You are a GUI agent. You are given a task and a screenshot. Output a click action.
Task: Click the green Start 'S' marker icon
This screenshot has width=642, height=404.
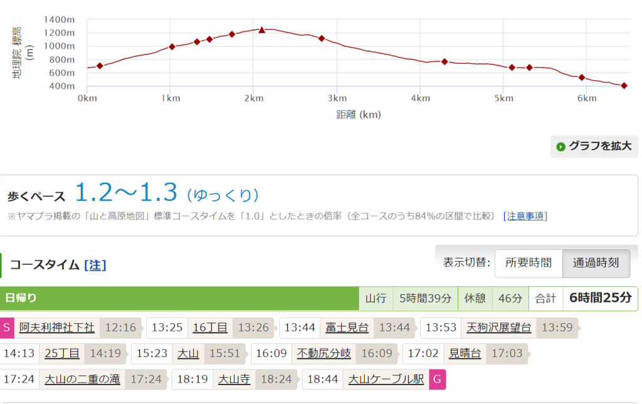[x=7, y=328]
